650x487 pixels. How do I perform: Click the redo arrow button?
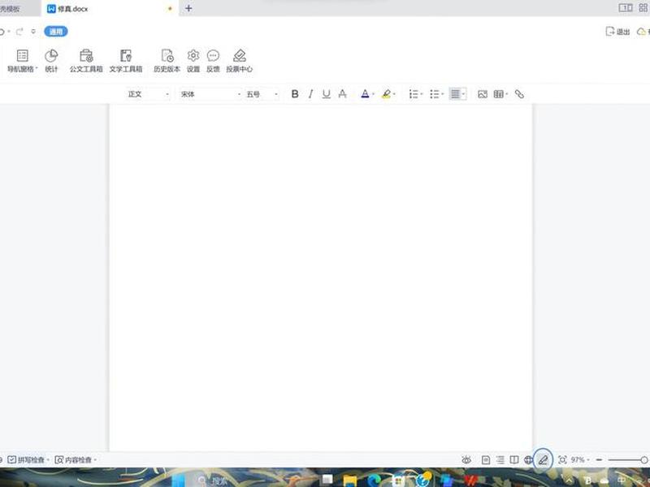click(19, 32)
